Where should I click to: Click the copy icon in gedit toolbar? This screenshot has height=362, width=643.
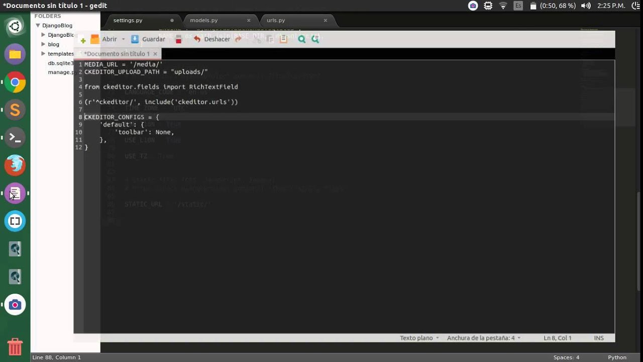click(270, 39)
